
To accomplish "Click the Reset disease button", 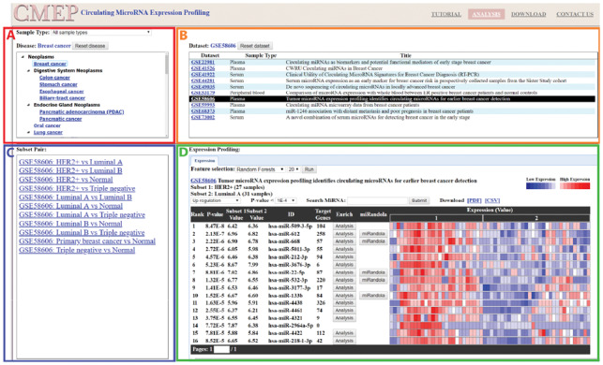I will tap(90, 46).
